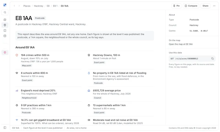220x132 pixels.
Task: Click the Exact point tag under Hackney Downs
Action: point(99,62)
